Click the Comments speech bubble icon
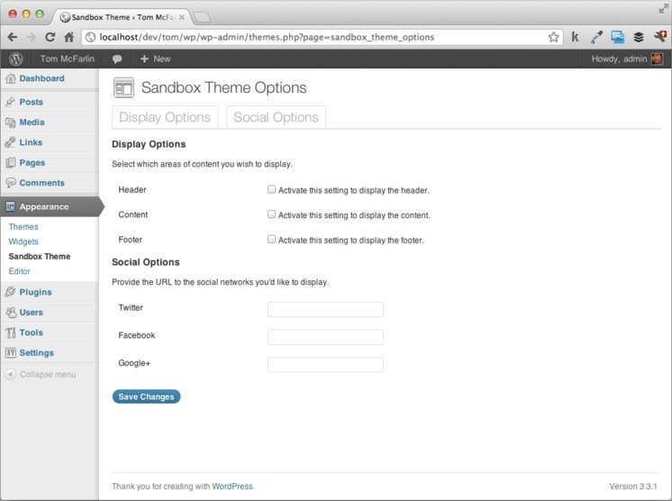 coord(10,183)
